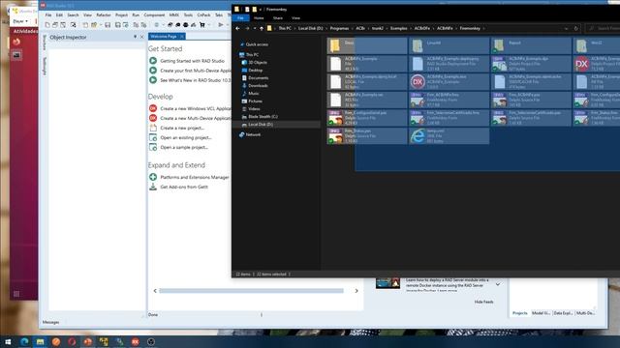Select the round DX icon ACBrNFe_Exemplo.exe file

(x=418, y=81)
